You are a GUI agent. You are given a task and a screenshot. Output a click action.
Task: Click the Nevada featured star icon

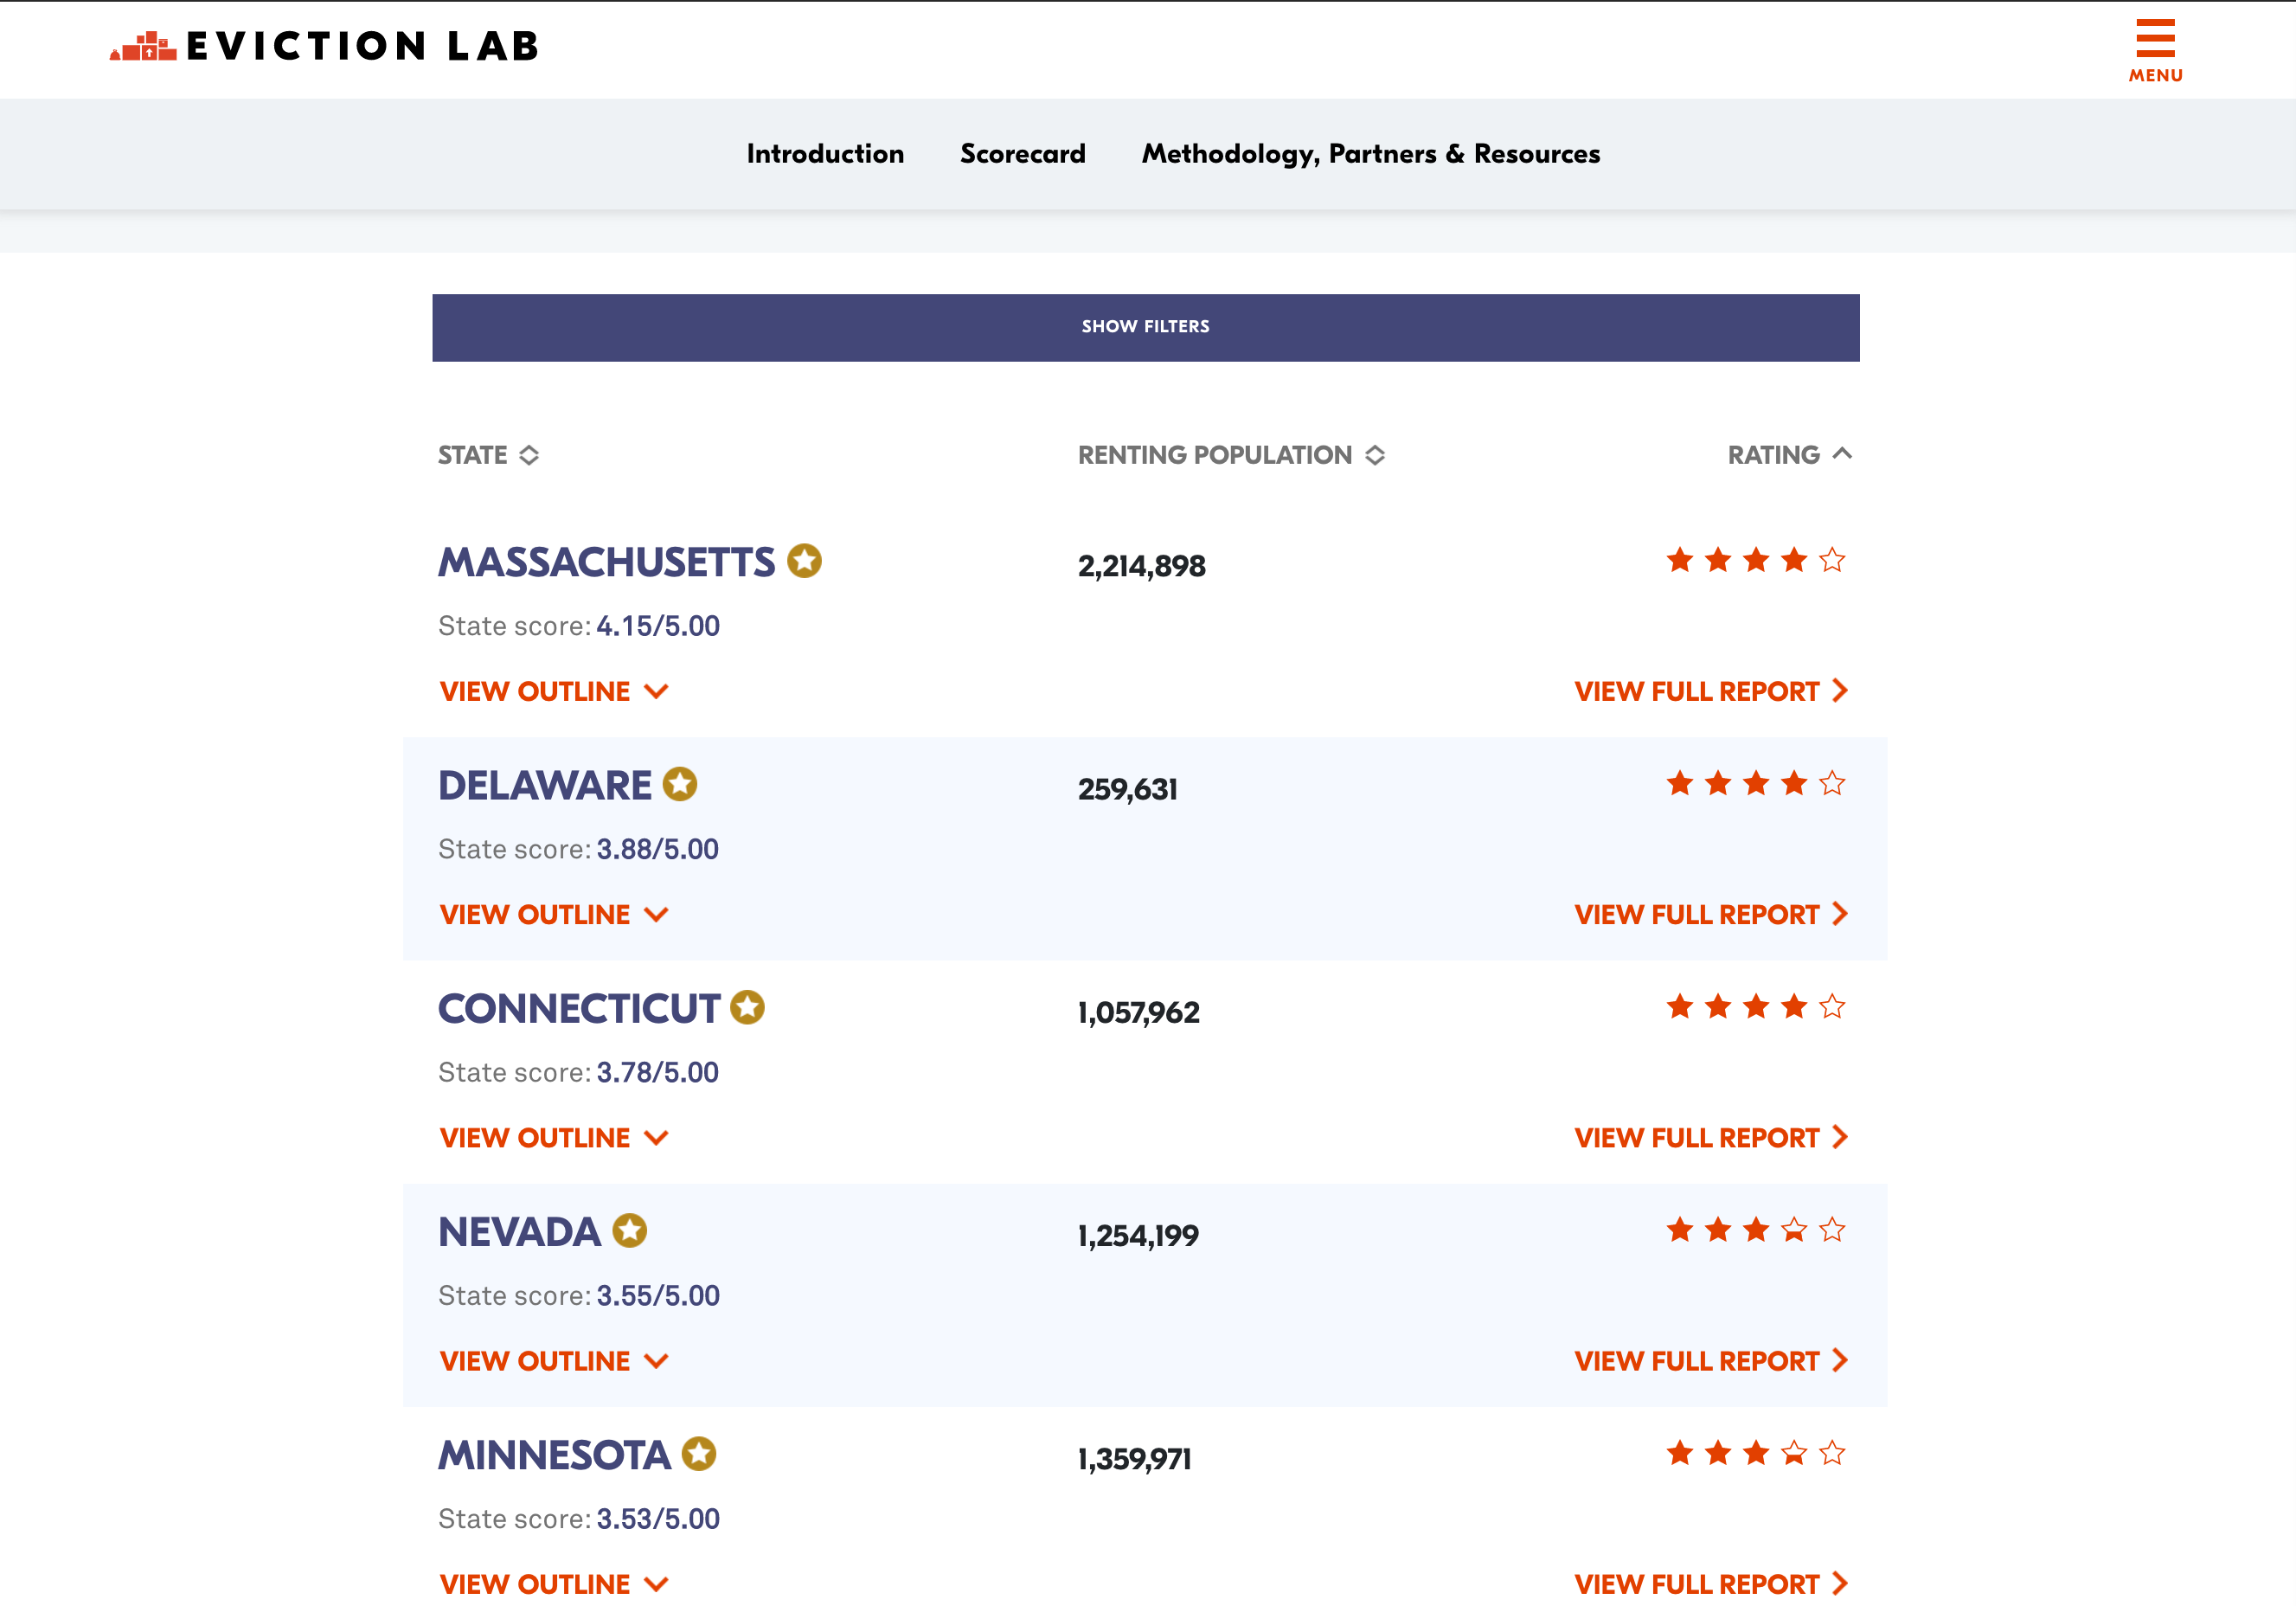(x=632, y=1230)
